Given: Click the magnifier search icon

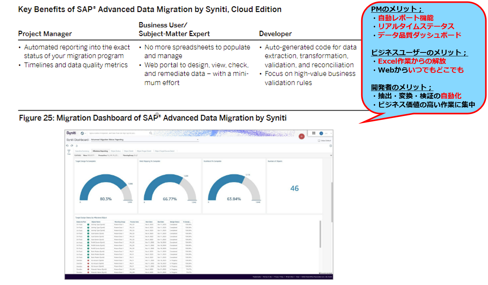Looking at the screenshot, I should tap(151, 133).
